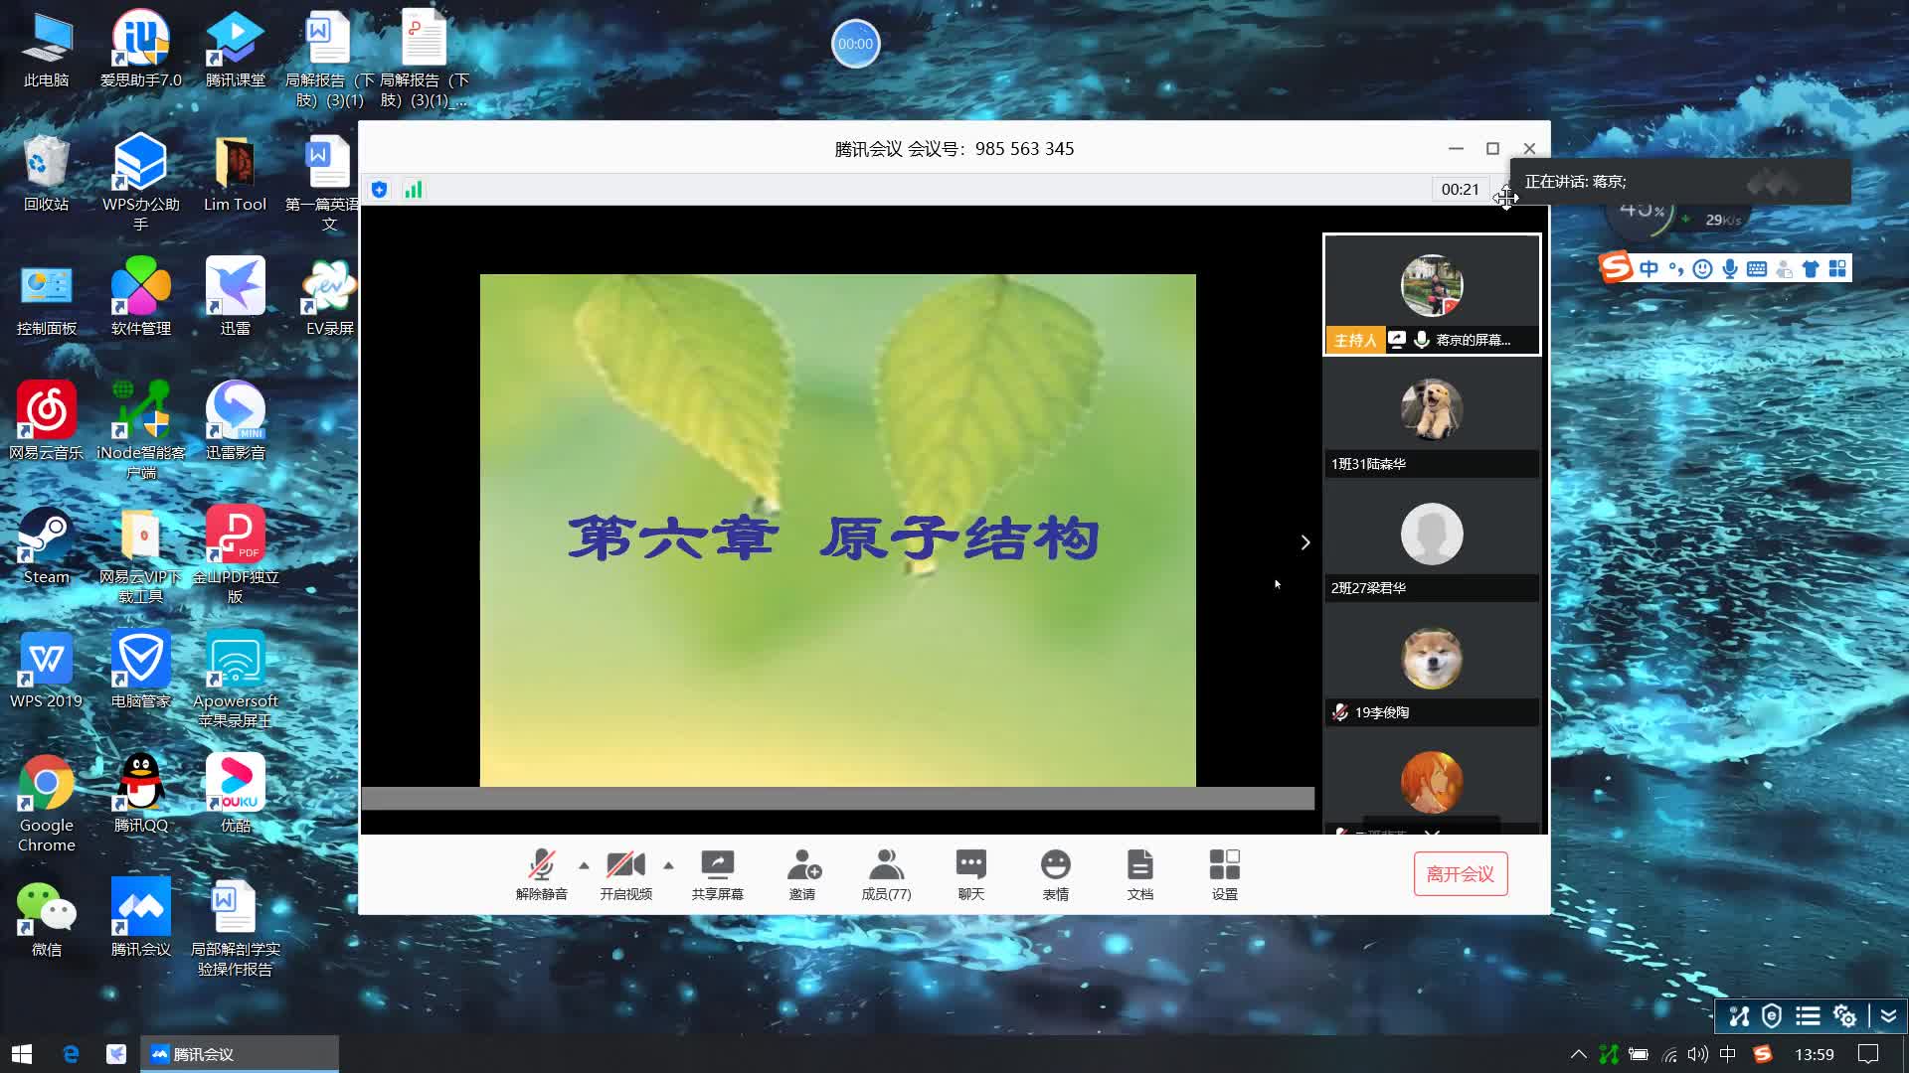Click 离开会议 leave meeting button

[x=1461, y=872]
